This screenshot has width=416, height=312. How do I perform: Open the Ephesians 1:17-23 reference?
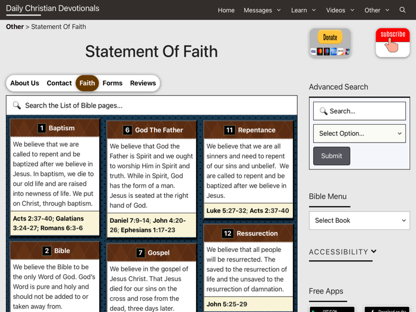[x=148, y=230]
